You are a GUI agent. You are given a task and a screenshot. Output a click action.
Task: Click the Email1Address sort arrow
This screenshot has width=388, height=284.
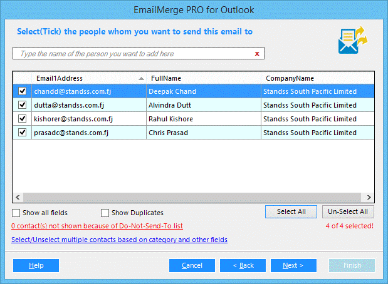click(x=141, y=79)
